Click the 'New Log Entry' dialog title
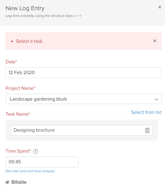The image size is (165, 192). [x=25, y=8]
